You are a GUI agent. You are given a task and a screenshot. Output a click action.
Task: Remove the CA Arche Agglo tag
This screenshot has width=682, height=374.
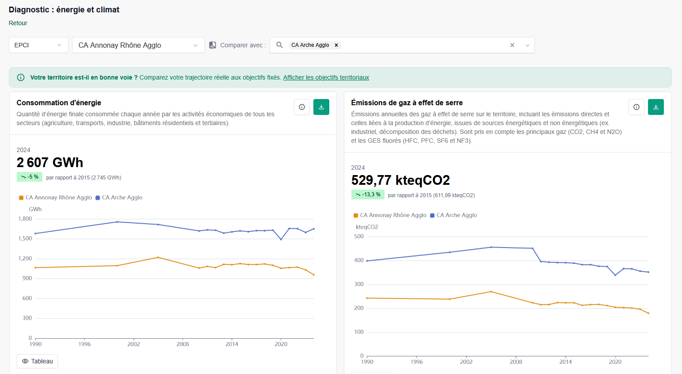tap(336, 45)
